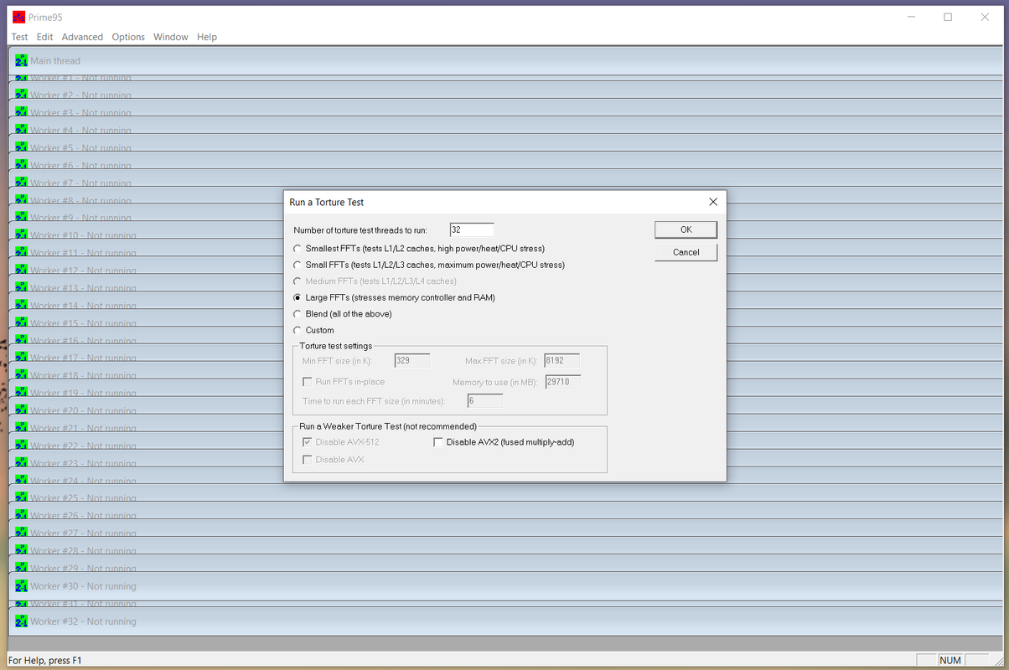The image size is (1009, 670).
Task: Click the Worker #29 window icon
Action: coord(21,568)
